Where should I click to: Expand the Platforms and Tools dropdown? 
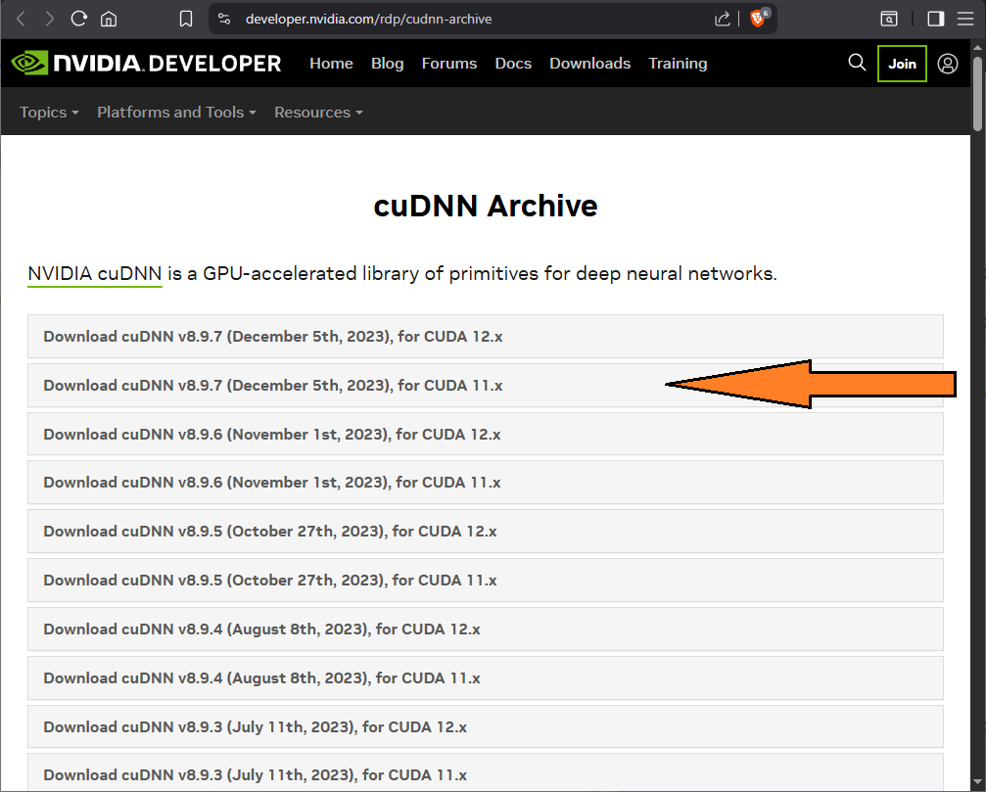tap(176, 112)
